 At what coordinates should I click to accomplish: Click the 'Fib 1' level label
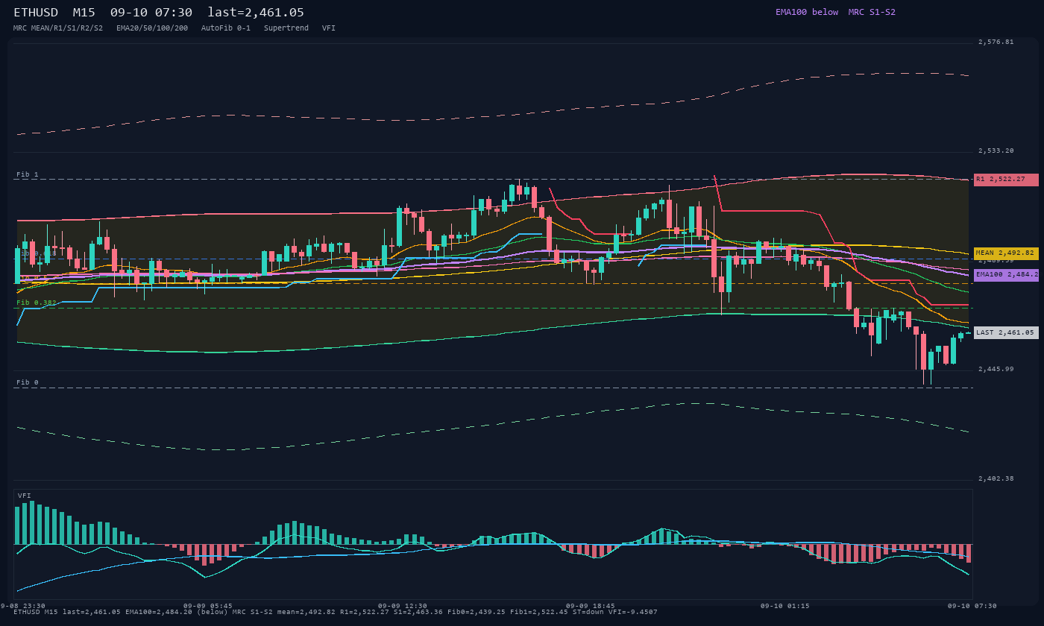click(28, 174)
